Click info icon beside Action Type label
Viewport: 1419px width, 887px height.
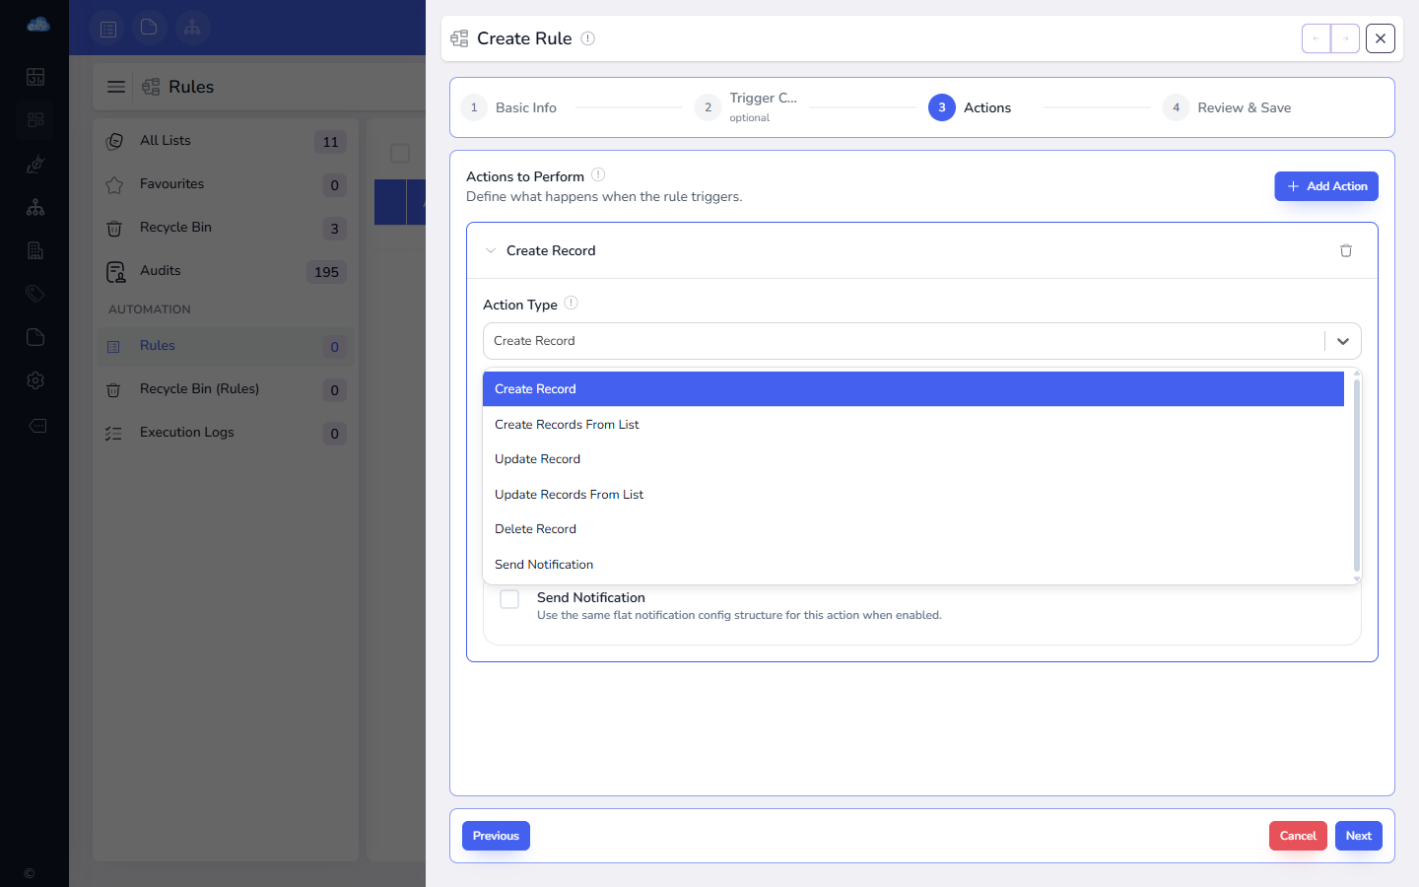coord(572,303)
